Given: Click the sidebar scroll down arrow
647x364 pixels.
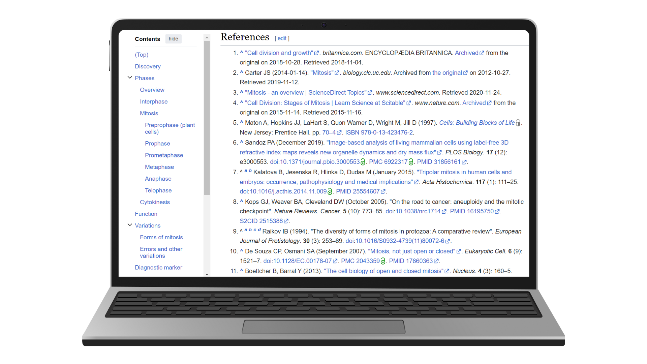Looking at the screenshot, I should coord(207,274).
